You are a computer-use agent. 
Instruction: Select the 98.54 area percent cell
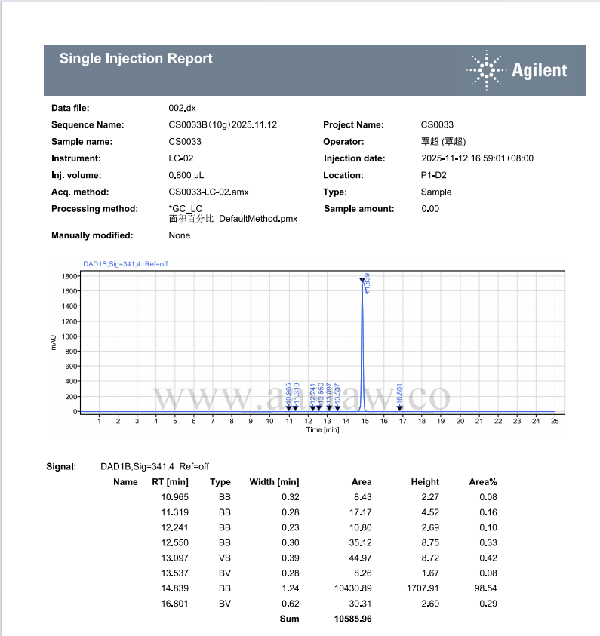point(488,588)
